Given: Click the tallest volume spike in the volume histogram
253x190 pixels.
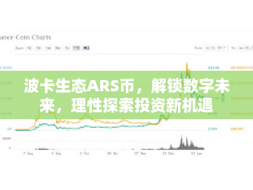Looking at the screenshot, I should tap(182, 142).
